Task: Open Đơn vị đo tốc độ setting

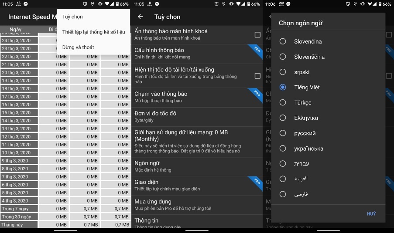Action: pyautogui.click(x=196, y=117)
